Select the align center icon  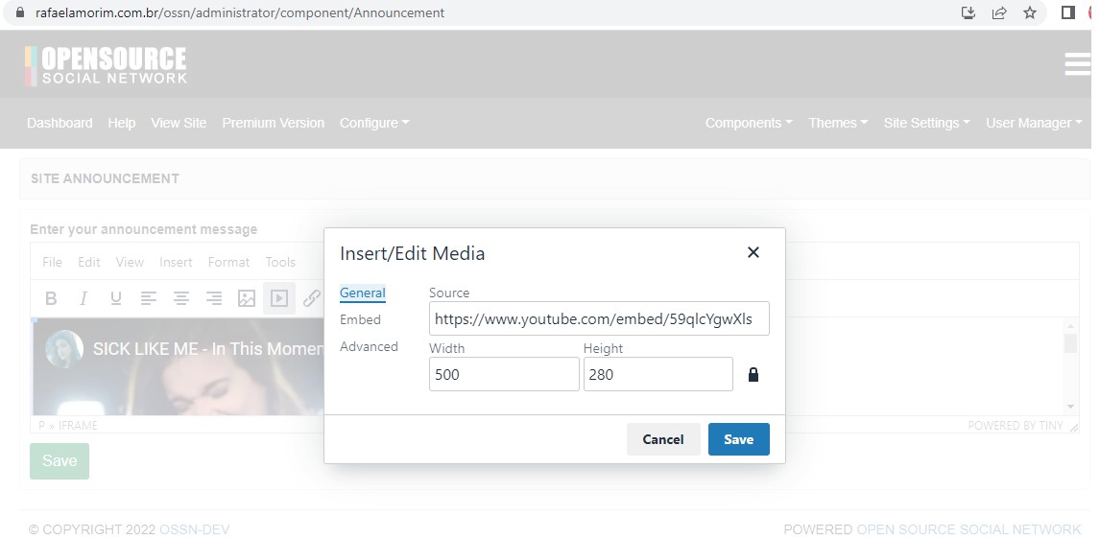click(181, 298)
